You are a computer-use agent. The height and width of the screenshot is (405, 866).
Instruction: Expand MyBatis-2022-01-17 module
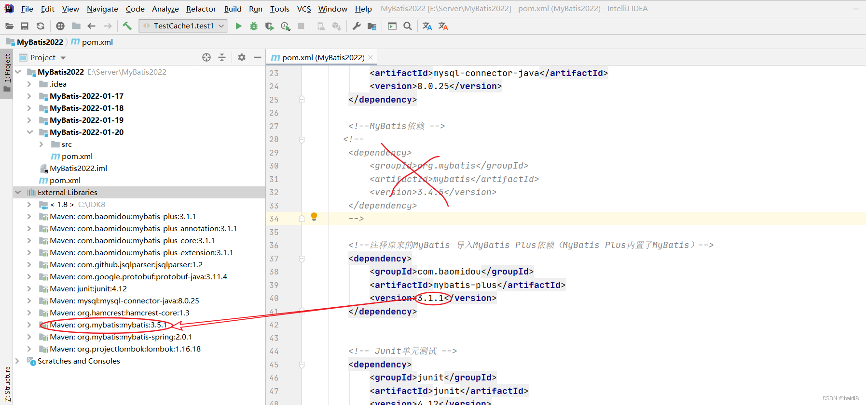click(29, 96)
